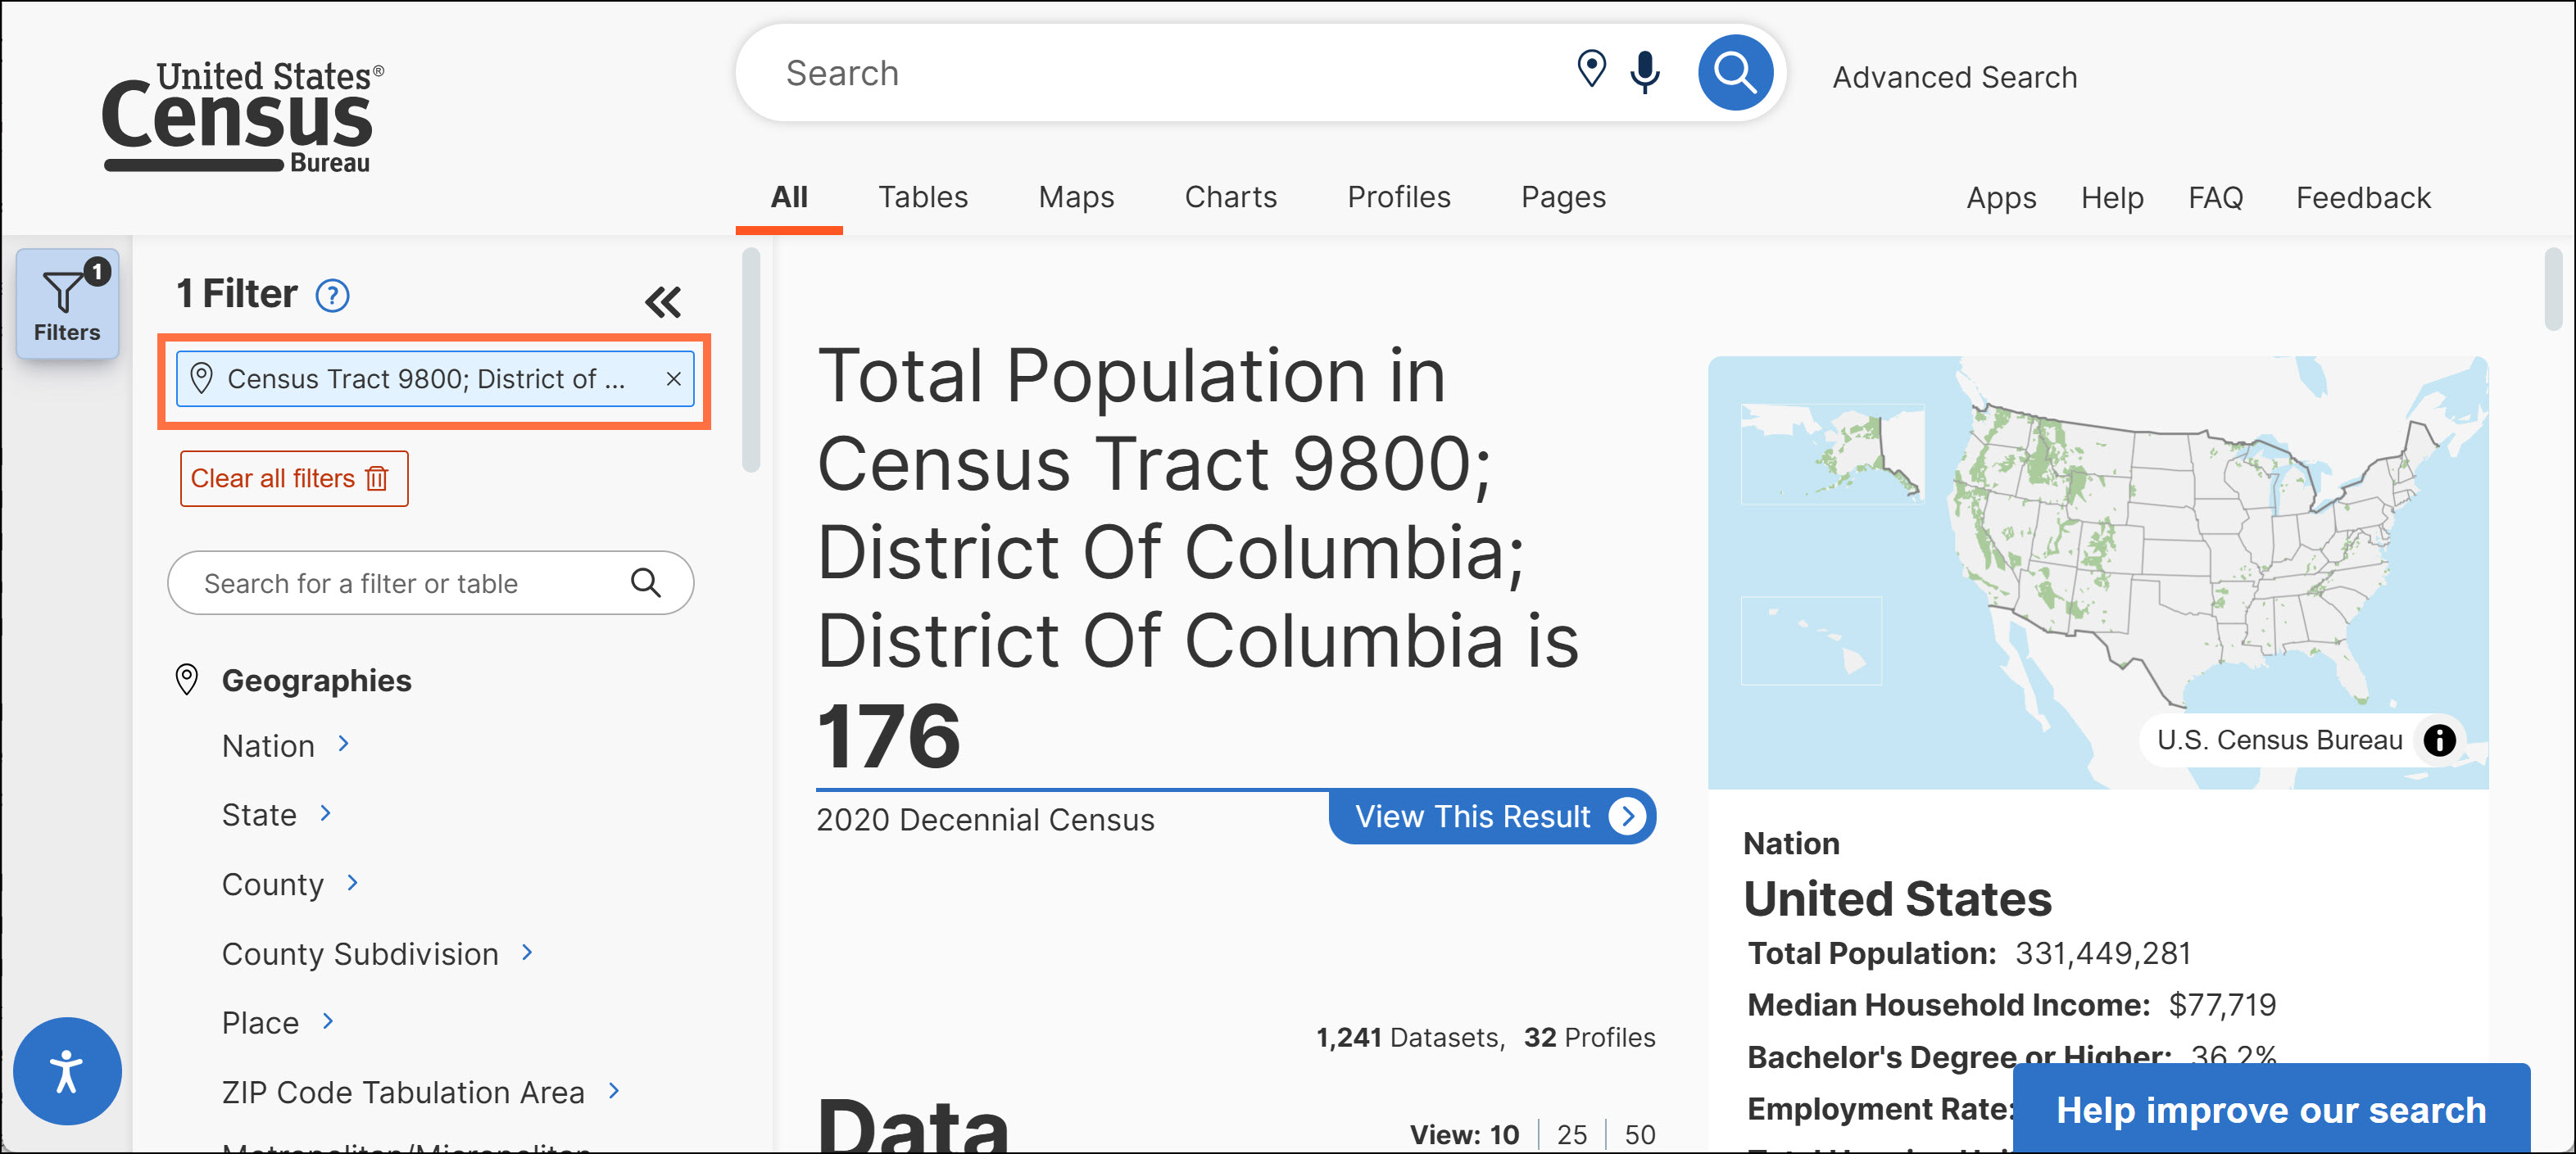Screen dimensions: 2576x1154
Task: Open the Help link
Action: click(x=2112, y=198)
